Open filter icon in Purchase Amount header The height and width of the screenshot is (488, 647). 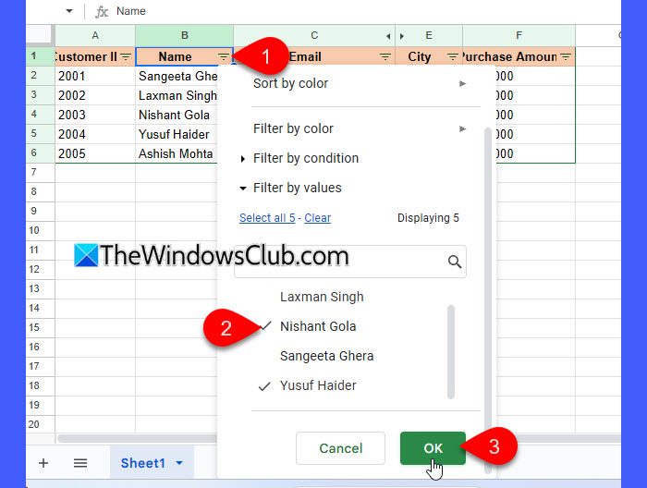pos(566,56)
